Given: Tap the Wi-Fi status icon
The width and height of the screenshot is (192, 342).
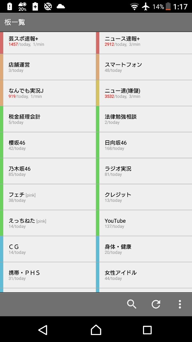Looking at the screenshot, I should [x=135, y=7].
